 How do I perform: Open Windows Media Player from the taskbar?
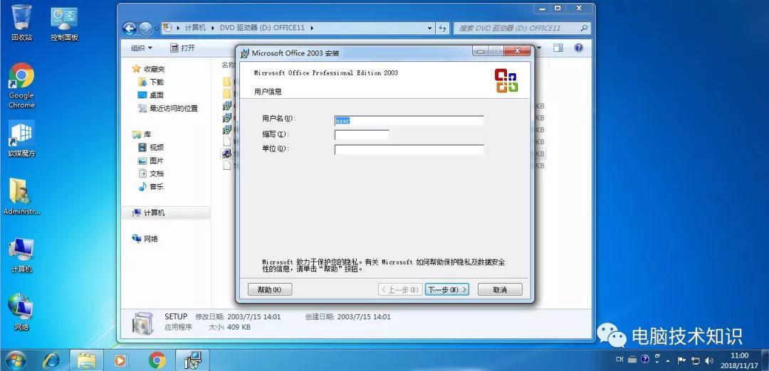120,361
